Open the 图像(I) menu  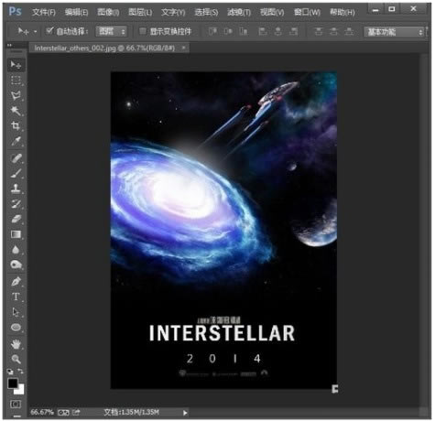coord(108,12)
